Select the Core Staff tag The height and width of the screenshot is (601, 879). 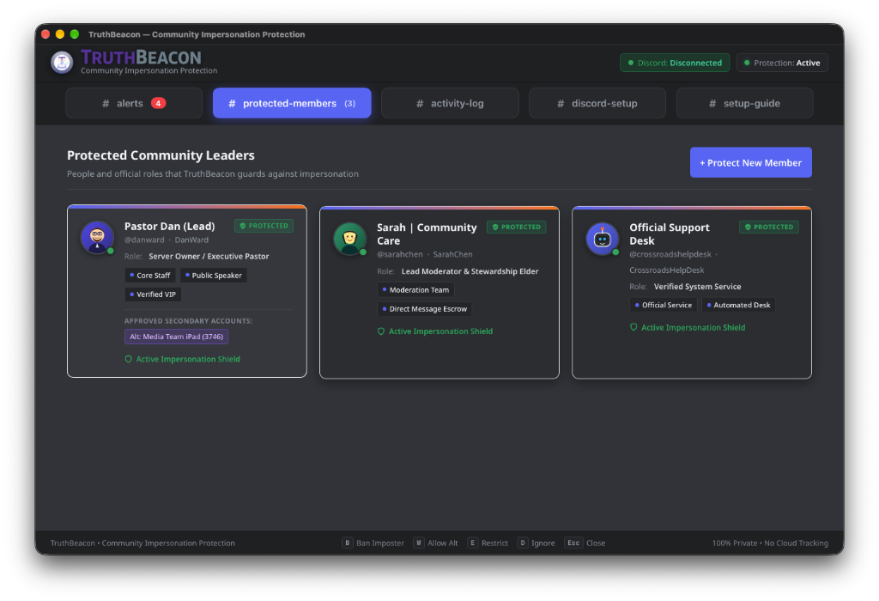(x=150, y=276)
